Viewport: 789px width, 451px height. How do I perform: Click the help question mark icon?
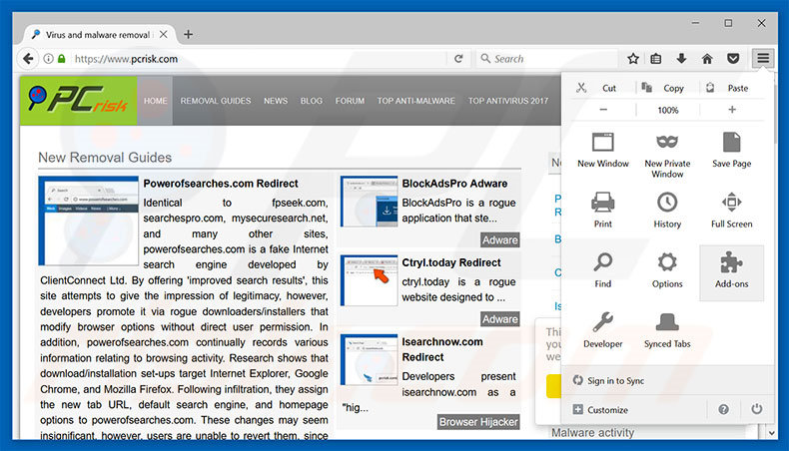point(724,409)
